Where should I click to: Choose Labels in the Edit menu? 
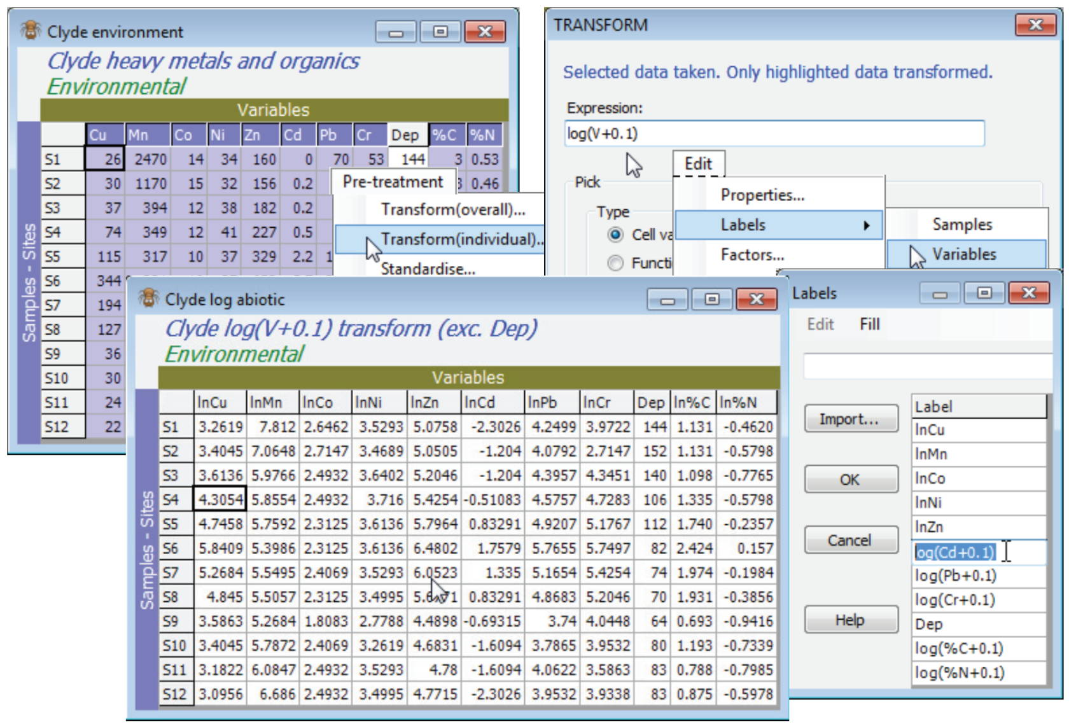tap(779, 225)
